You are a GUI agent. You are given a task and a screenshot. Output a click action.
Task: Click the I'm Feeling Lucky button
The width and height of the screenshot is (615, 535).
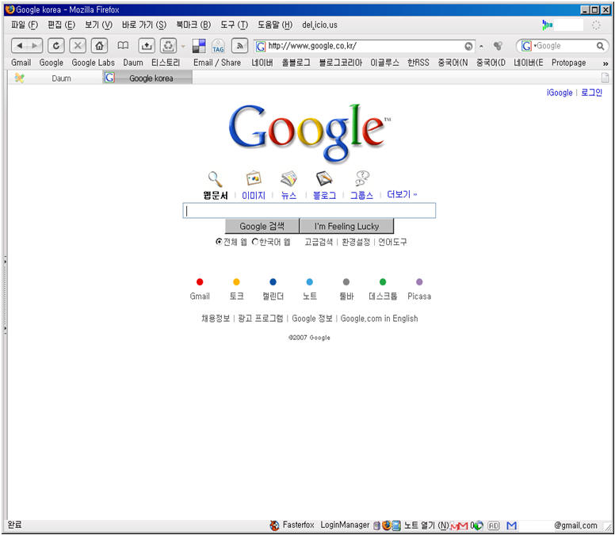pyautogui.click(x=346, y=227)
